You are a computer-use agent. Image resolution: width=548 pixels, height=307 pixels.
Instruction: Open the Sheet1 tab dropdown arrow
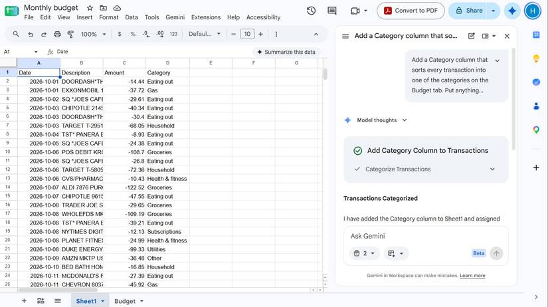[102, 301]
